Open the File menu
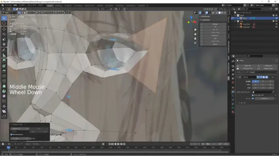The width and height of the screenshot is (279, 156). click(x=8, y=5)
